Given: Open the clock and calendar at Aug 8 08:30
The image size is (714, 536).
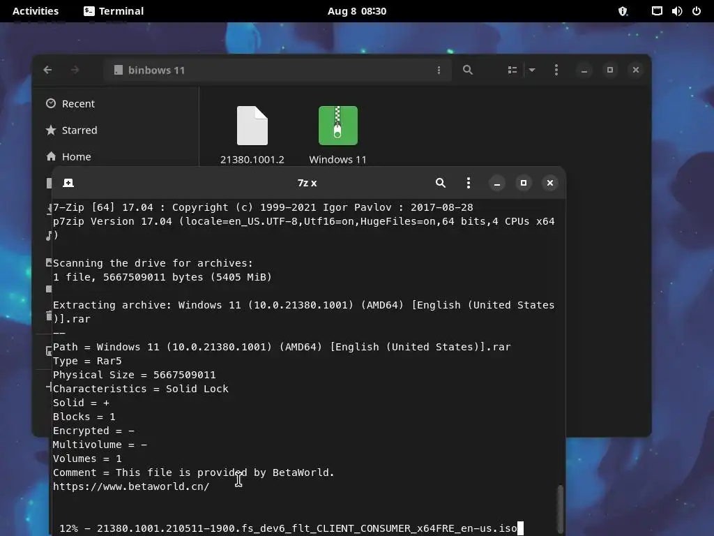Looking at the screenshot, I should pos(357,11).
